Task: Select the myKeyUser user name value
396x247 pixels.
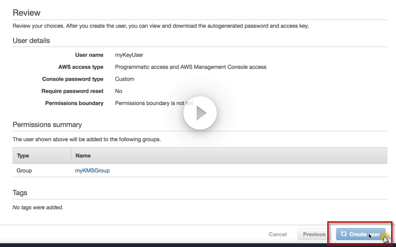Action: click(x=129, y=55)
